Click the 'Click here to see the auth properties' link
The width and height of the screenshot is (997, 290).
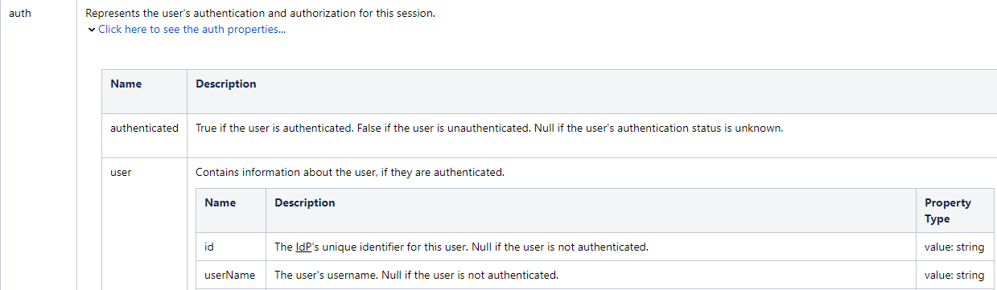[192, 30]
